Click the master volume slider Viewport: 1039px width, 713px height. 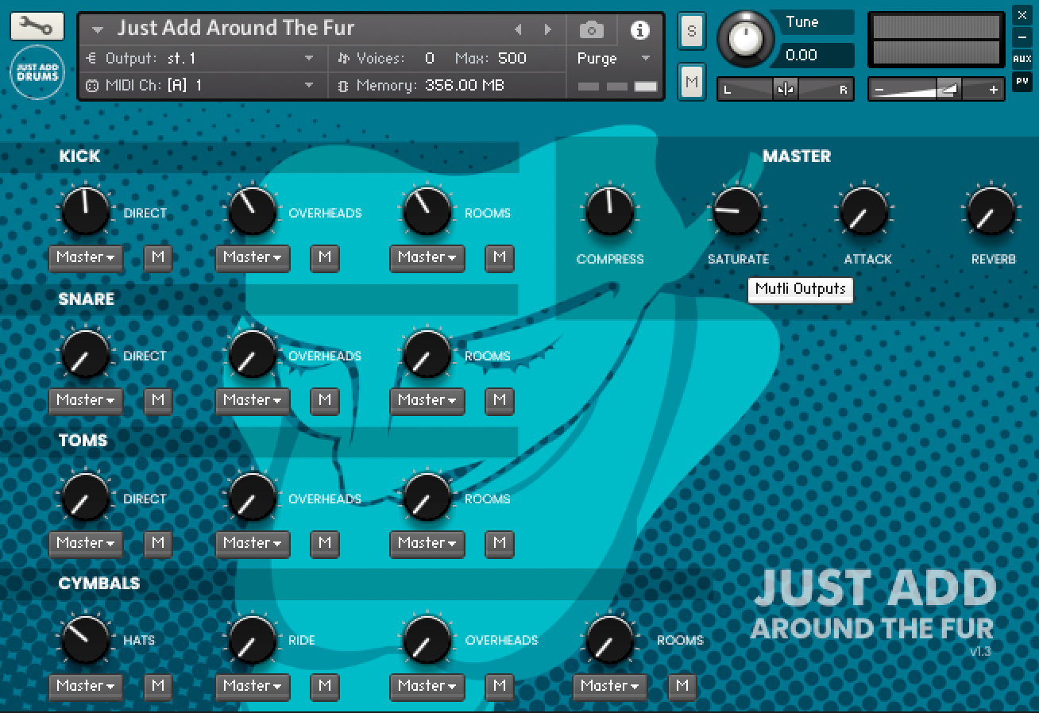(935, 90)
